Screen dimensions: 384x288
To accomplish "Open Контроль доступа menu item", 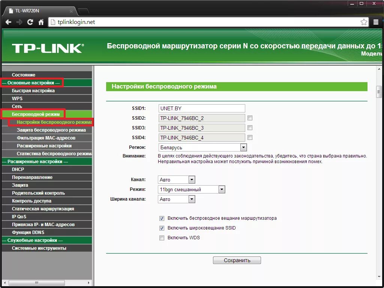I will click(47, 201).
